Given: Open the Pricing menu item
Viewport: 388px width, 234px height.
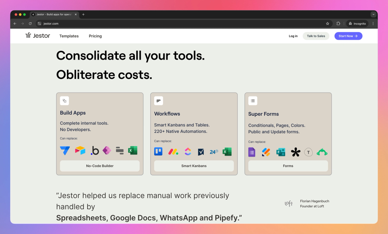Looking at the screenshot, I should pyautogui.click(x=95, y=36).
